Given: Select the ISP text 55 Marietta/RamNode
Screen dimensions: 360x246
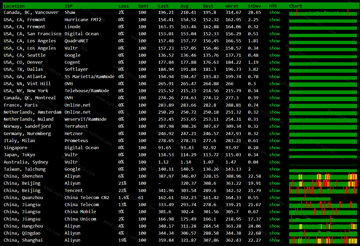Looking at the screenshot, I should tap(89, 76).
